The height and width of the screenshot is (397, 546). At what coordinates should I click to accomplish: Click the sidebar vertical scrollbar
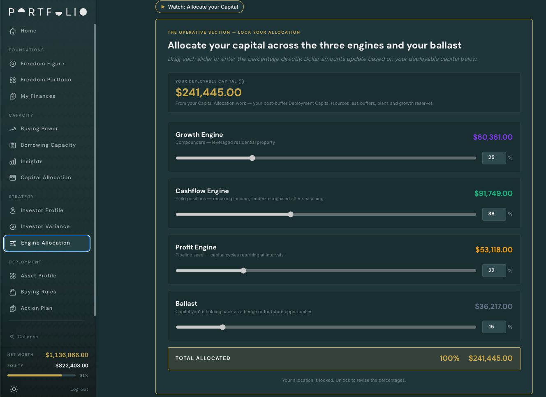pyautogui.click(x=95, y=170)
